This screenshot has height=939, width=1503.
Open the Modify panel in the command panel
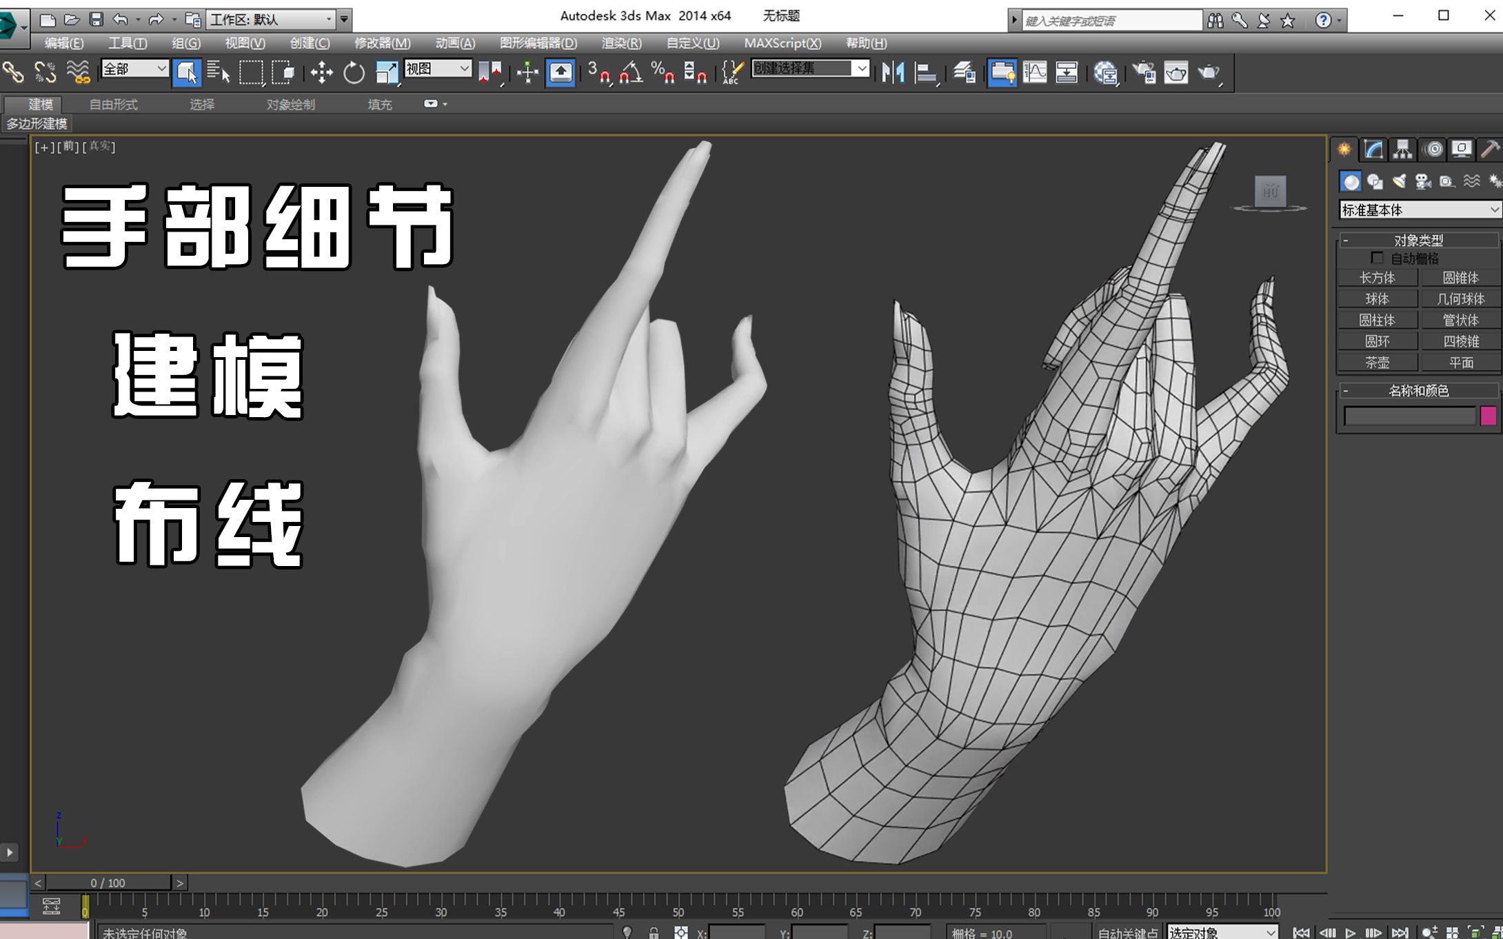click(1372, 149)
